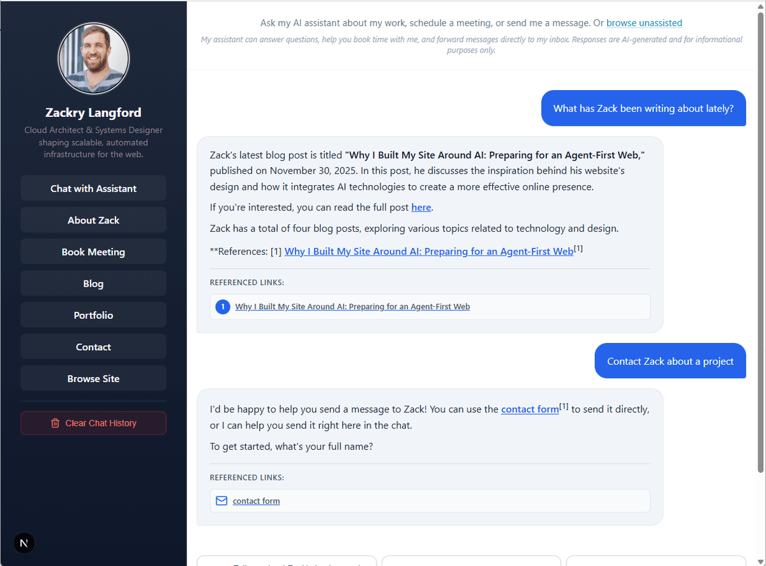Viewport: 766px width, 566px height.
Task: Go to the Blog page
Action: point(93,284)
